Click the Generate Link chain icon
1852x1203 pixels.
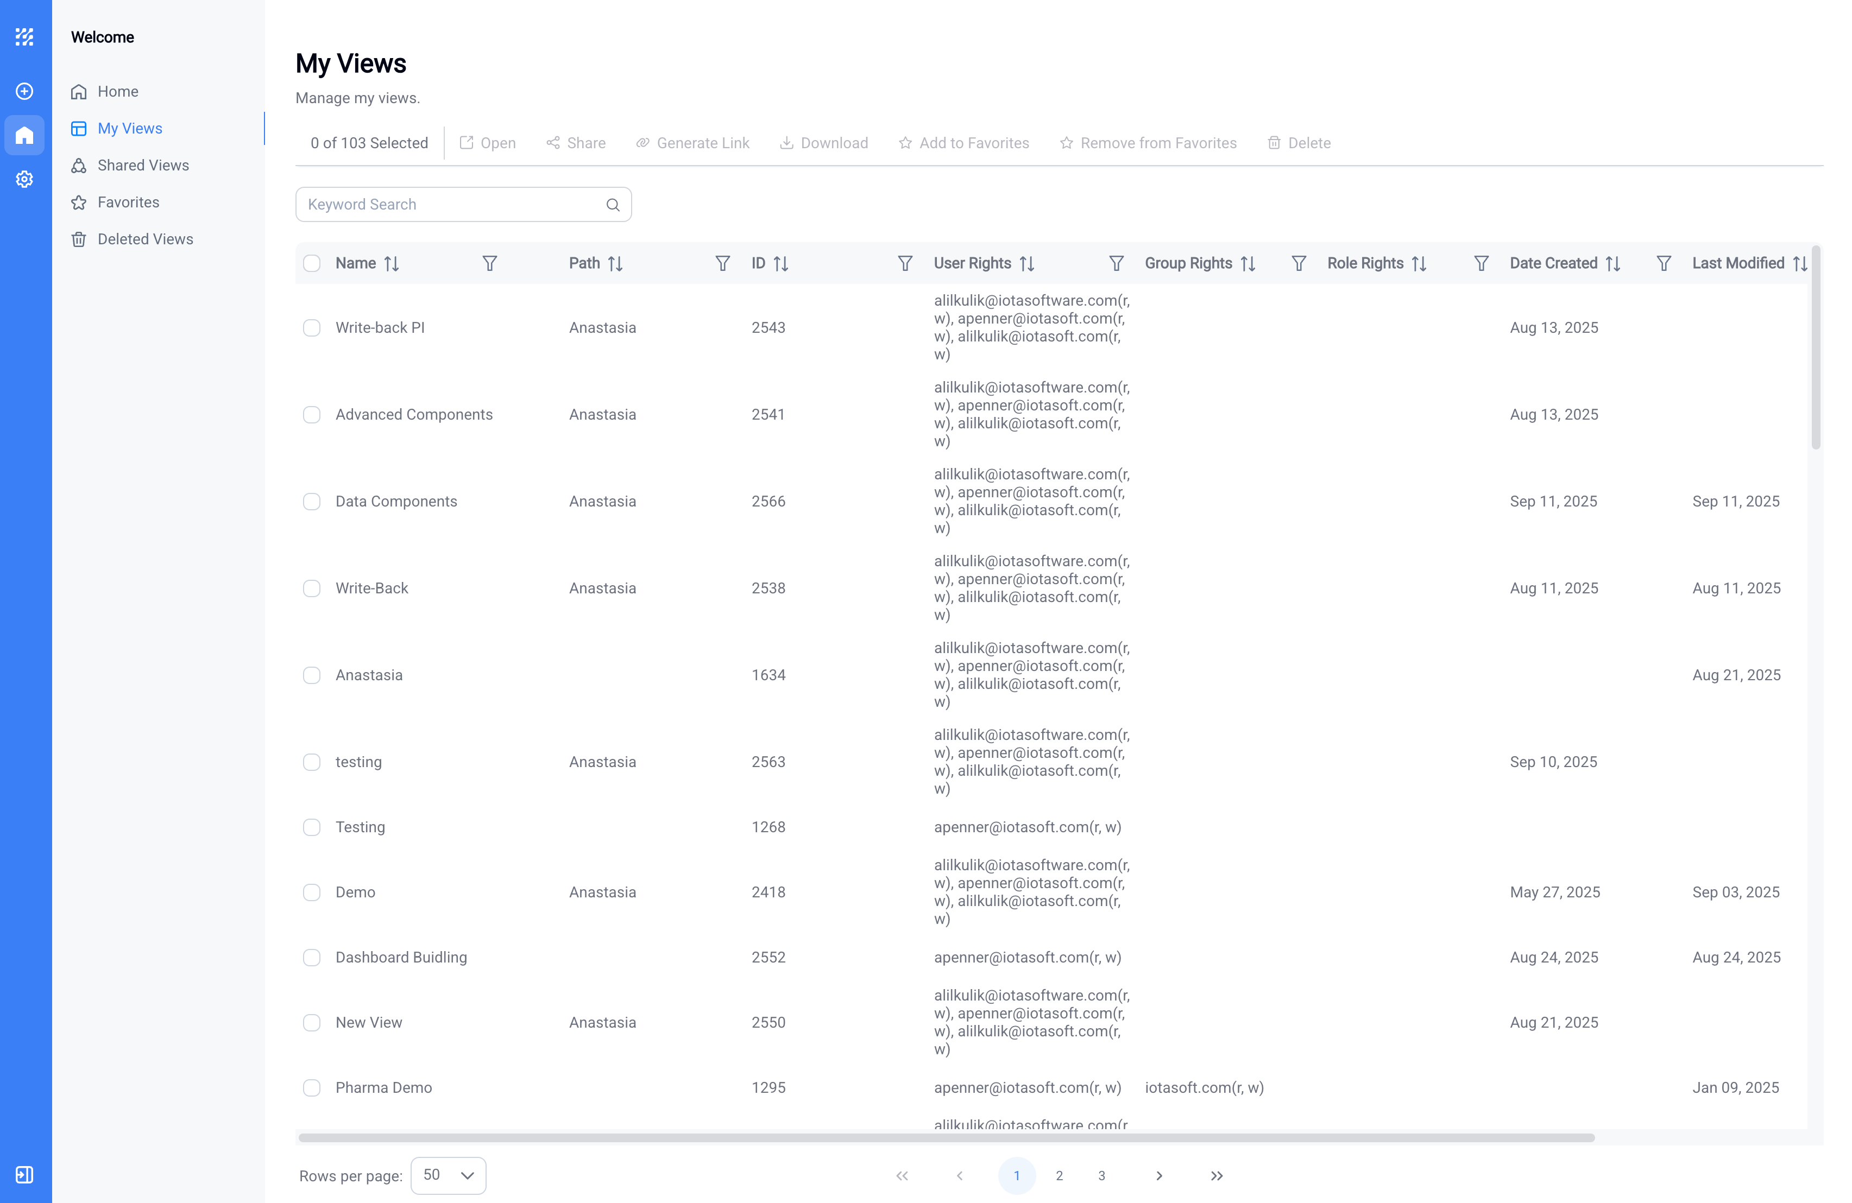click(x=642, y=142)
